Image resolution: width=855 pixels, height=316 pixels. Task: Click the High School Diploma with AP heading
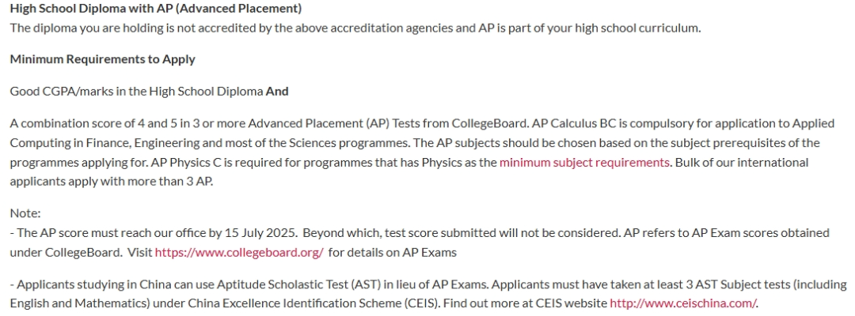click(156, 9)
